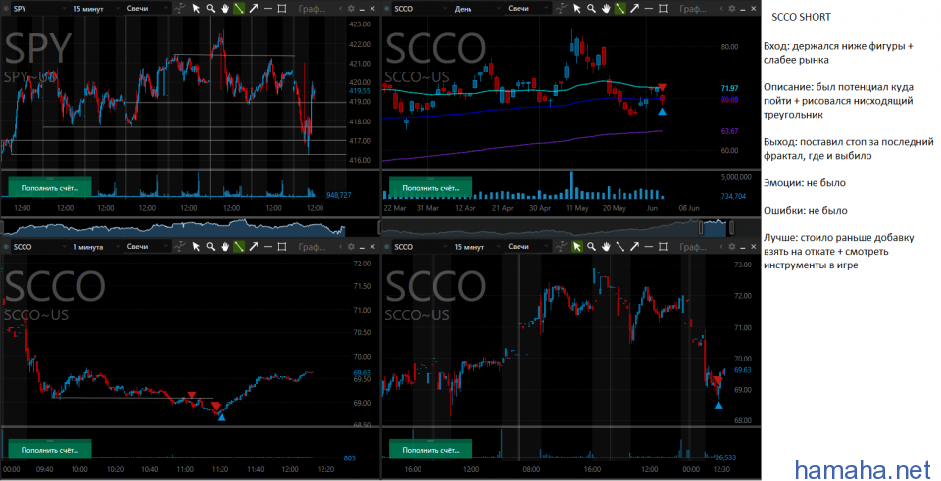Select the arrow drawing tool in SPY chart
This screenshot has height=481, width=941.
pyautogui.click(x=254, y=9)
